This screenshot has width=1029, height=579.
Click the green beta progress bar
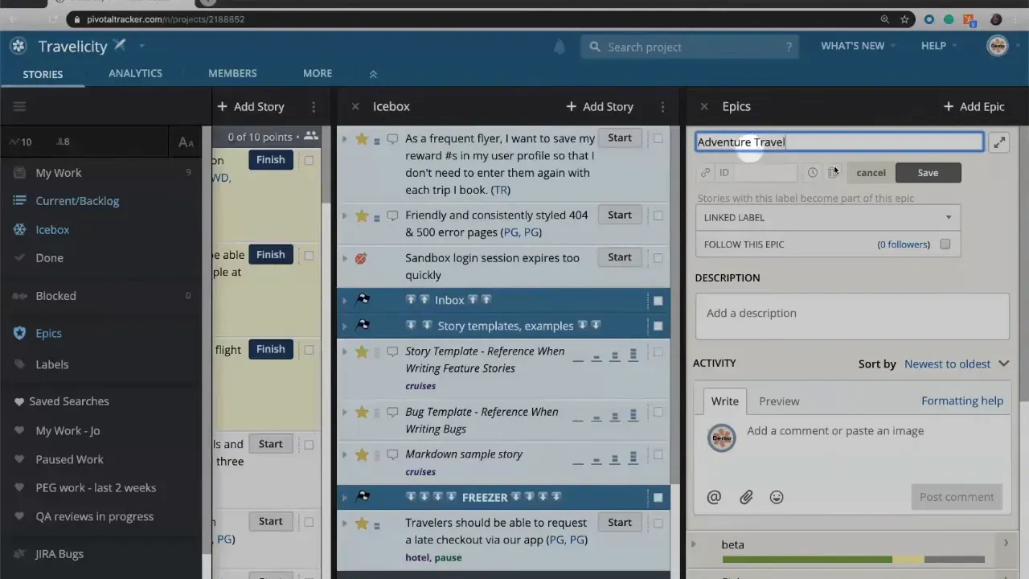(808, 559)
